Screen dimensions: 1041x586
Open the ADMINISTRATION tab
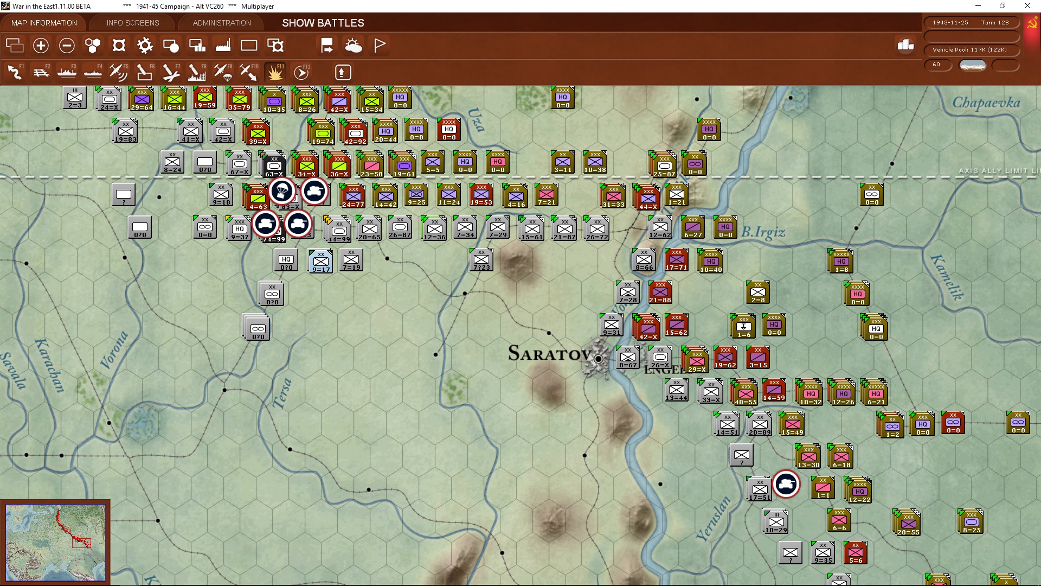(222, 23)
